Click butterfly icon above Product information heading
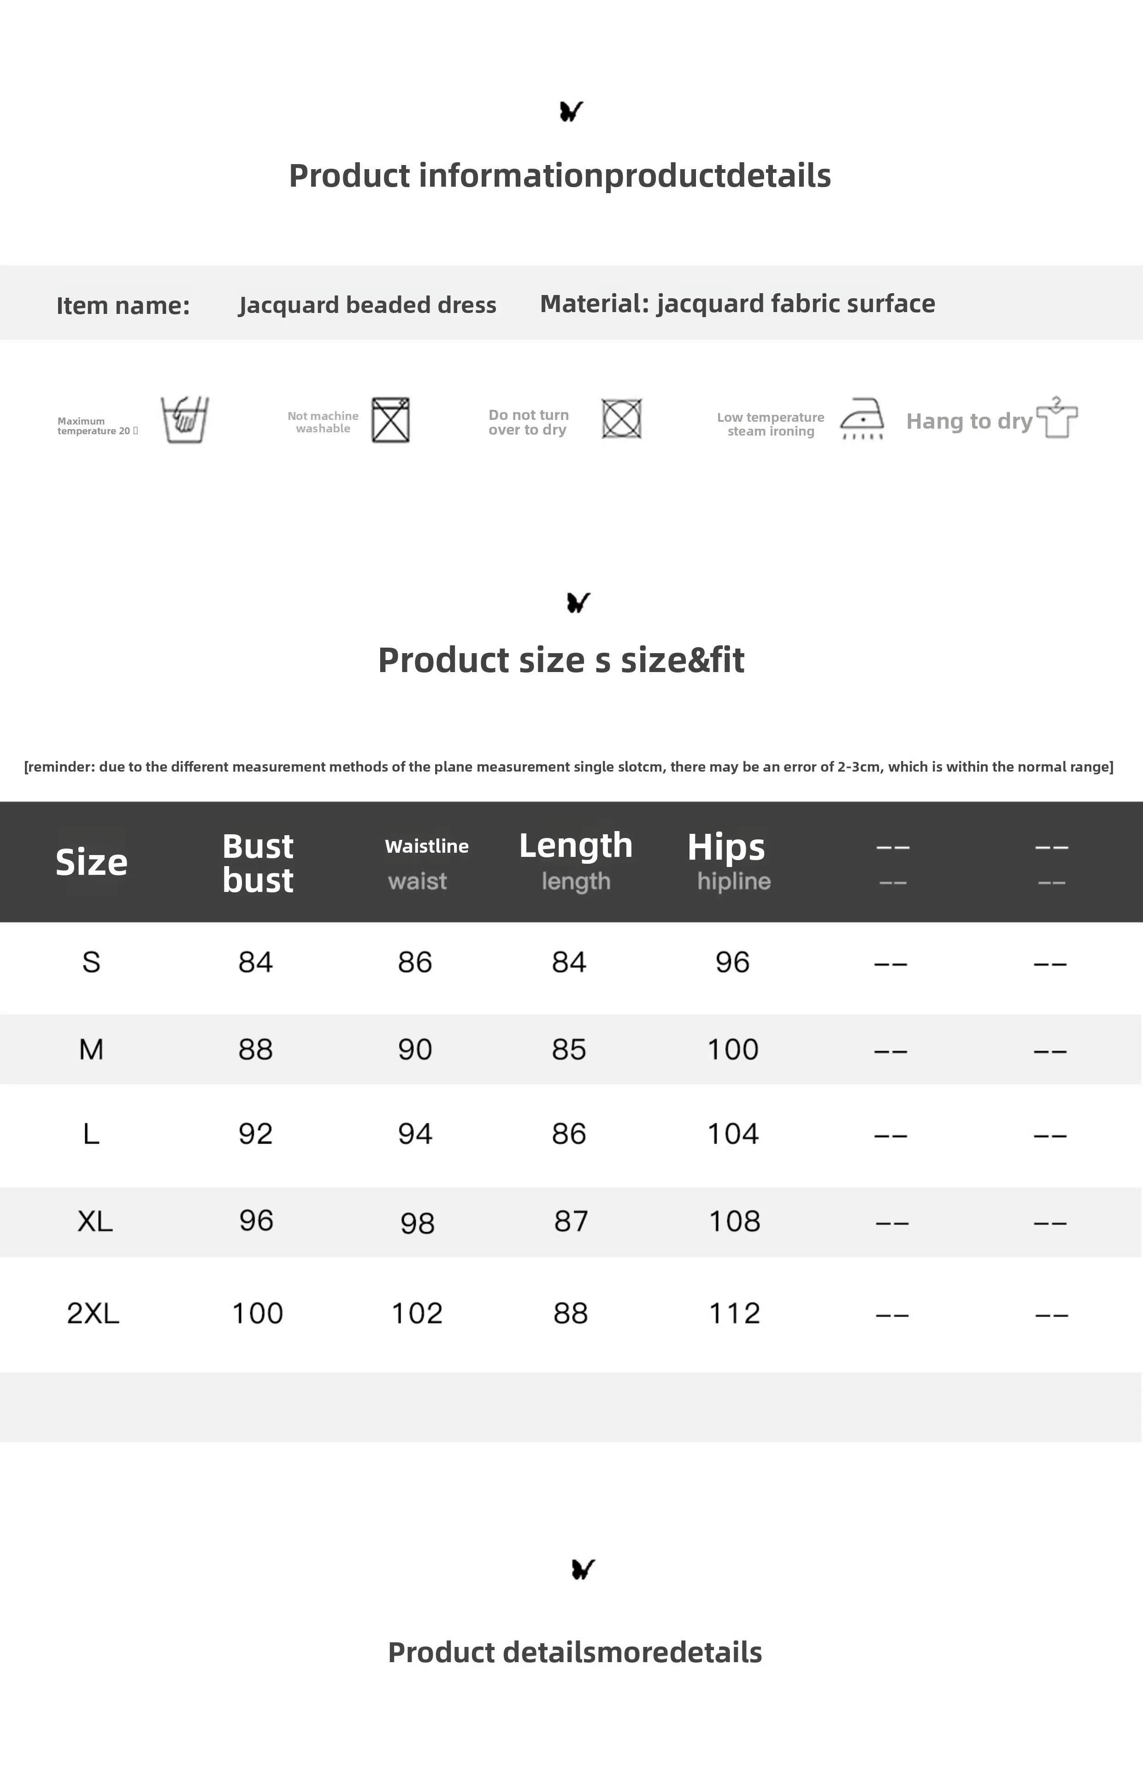The image size is (1143, 1770). [x=571, y=112]
